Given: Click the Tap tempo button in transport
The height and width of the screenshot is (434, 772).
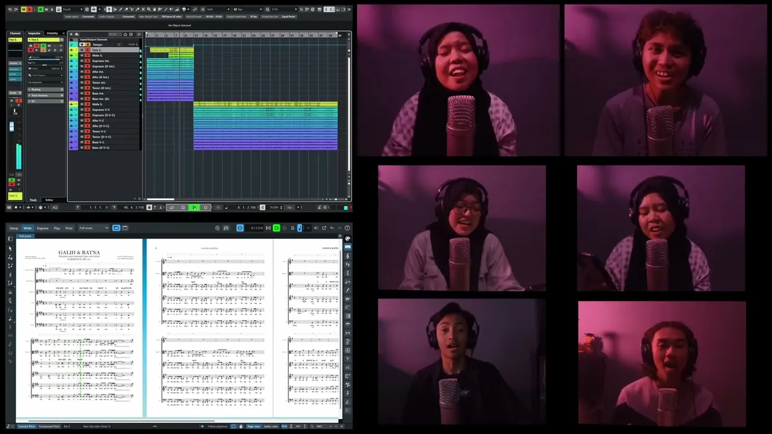Looking at the screenshot, I should pyautogui.click(x=289, y=207).
